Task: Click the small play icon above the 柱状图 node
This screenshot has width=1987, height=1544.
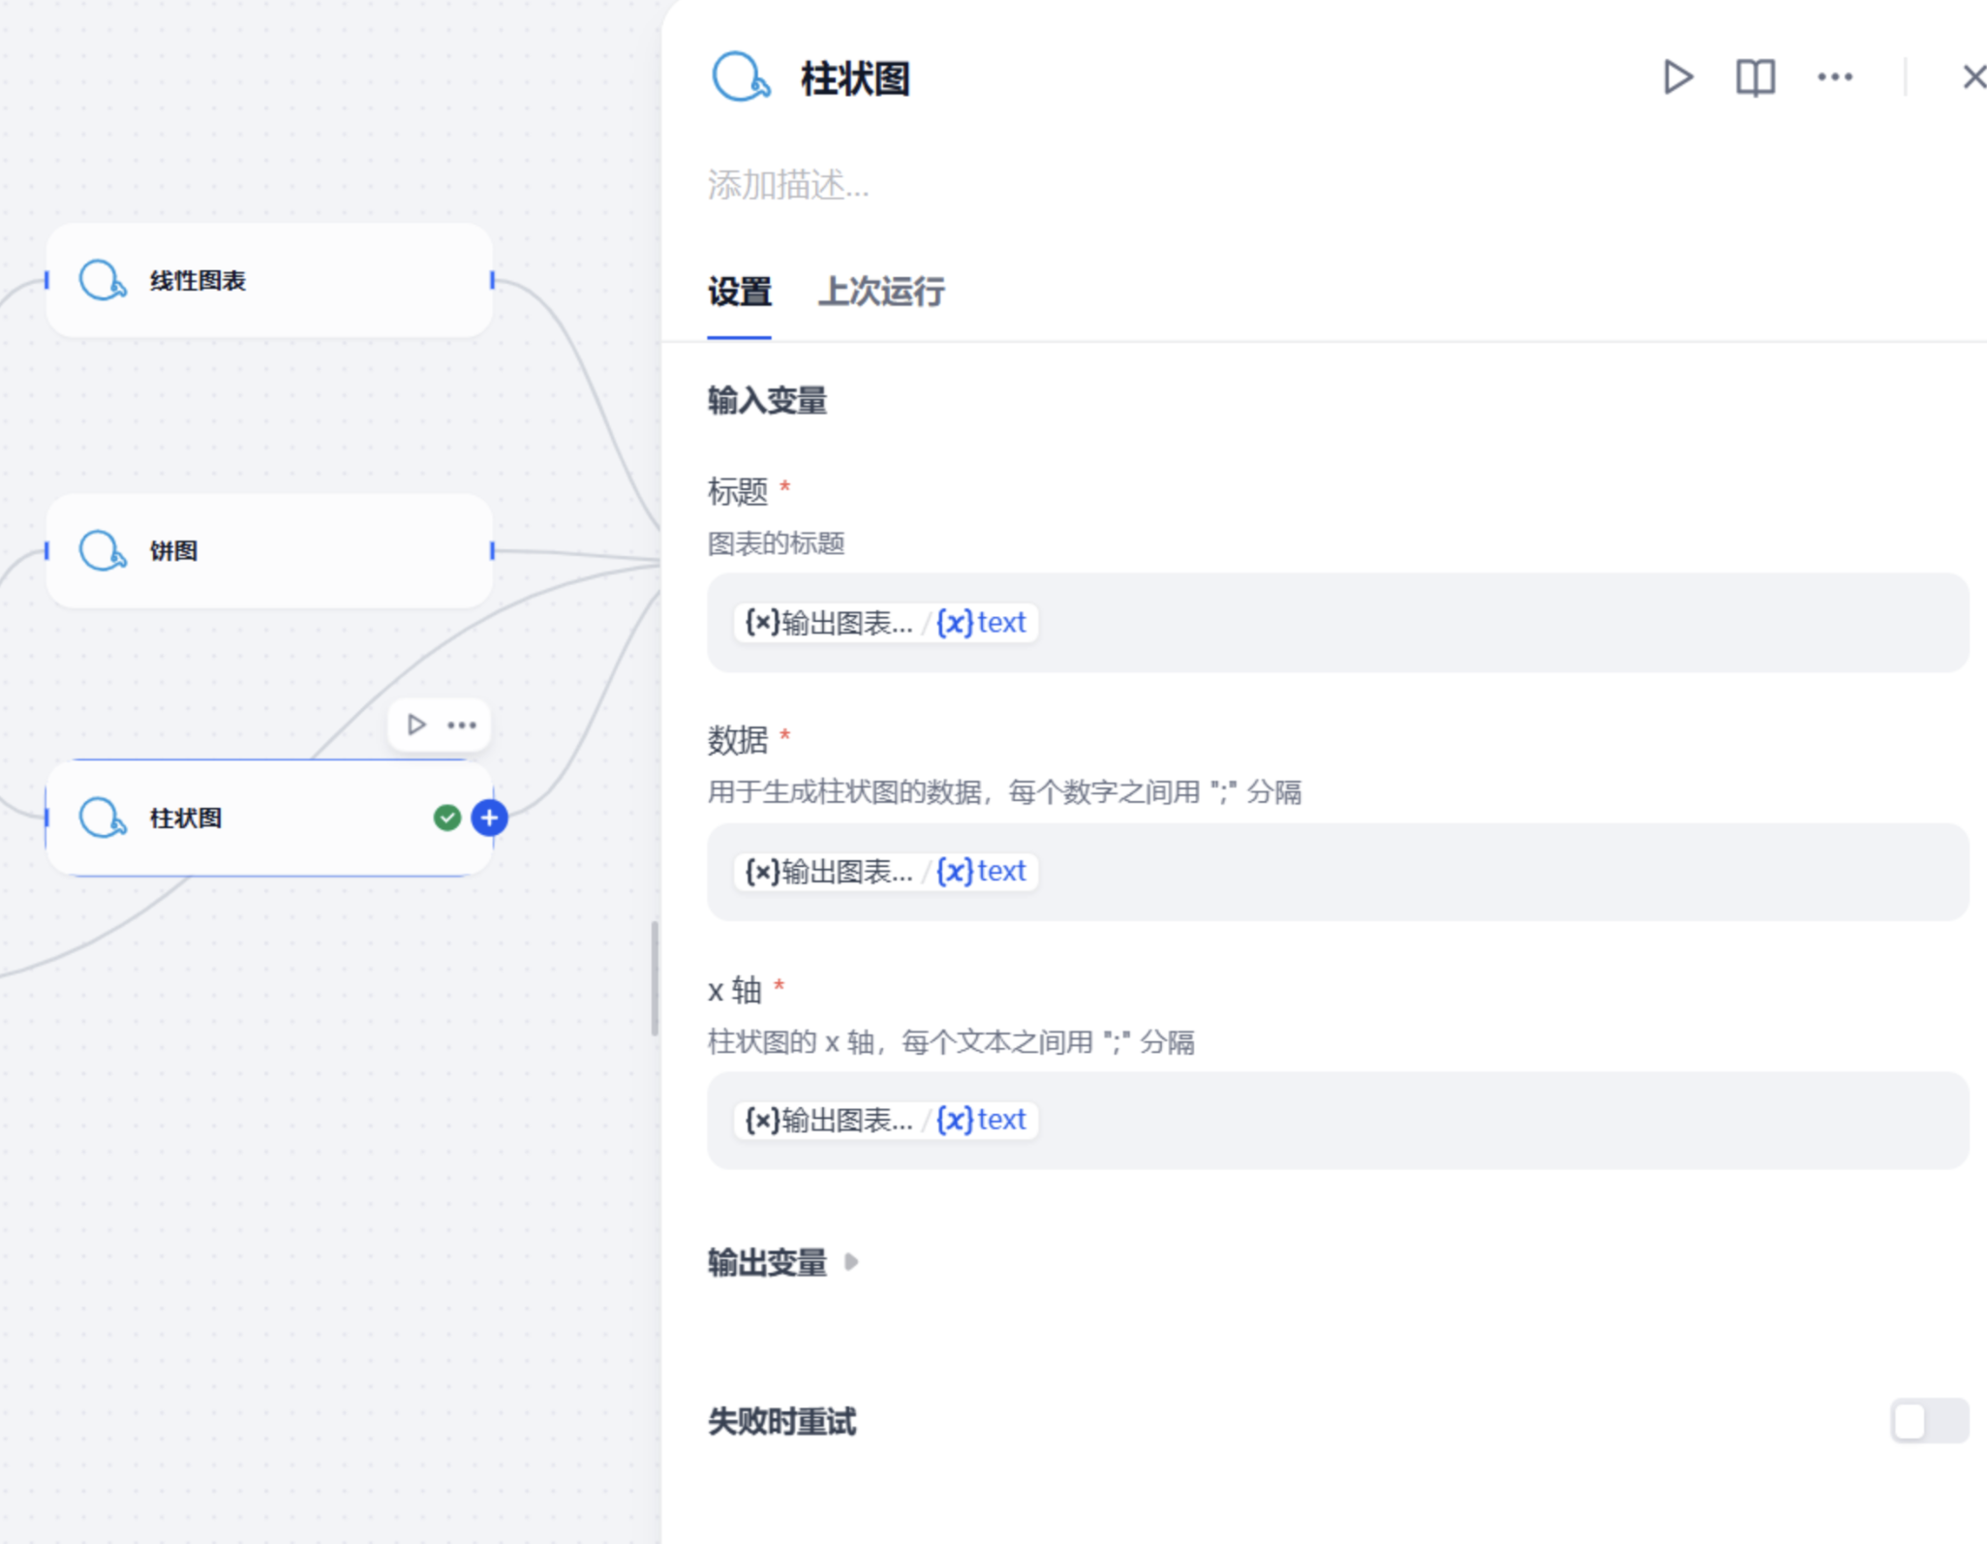Action: coord(416,725)
